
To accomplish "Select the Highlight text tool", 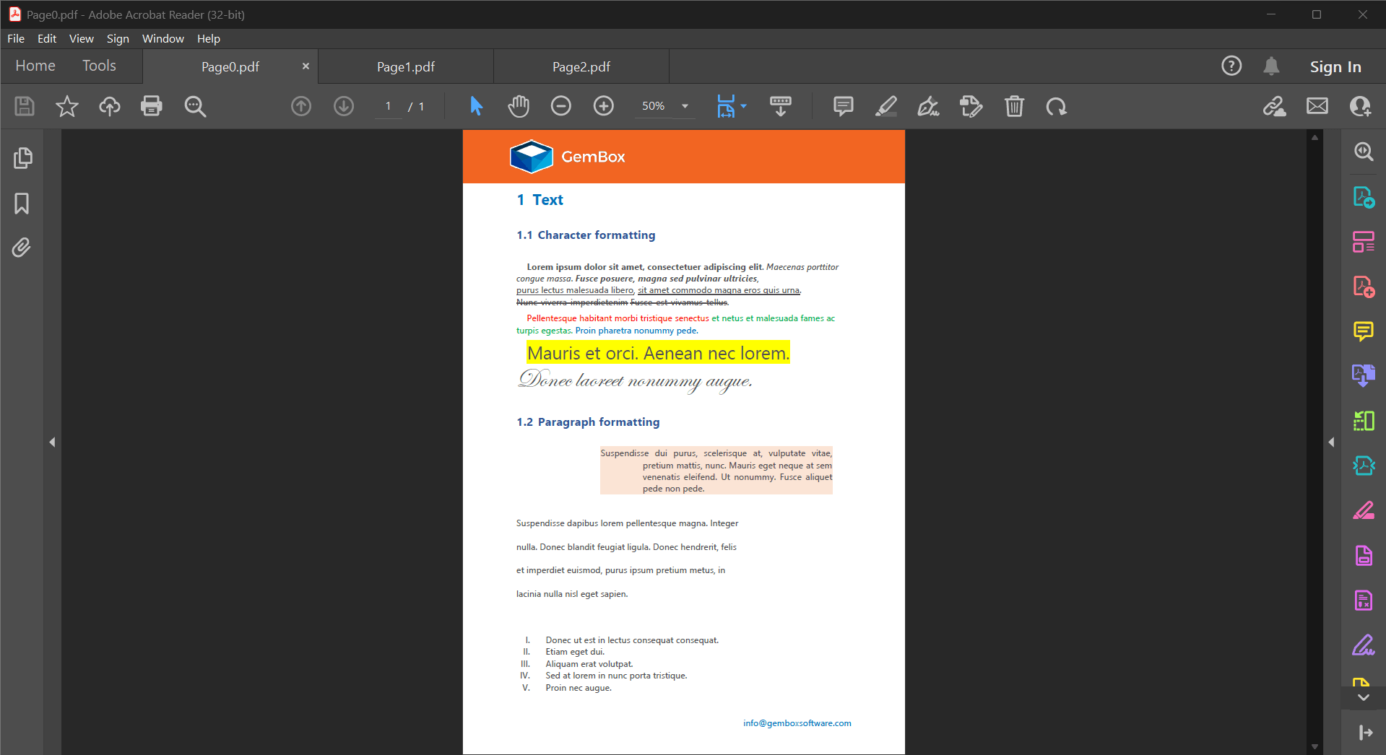I will coord(885,106).
